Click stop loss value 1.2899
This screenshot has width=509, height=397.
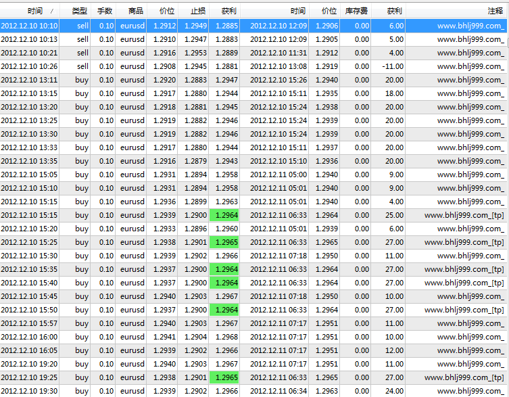196,202
